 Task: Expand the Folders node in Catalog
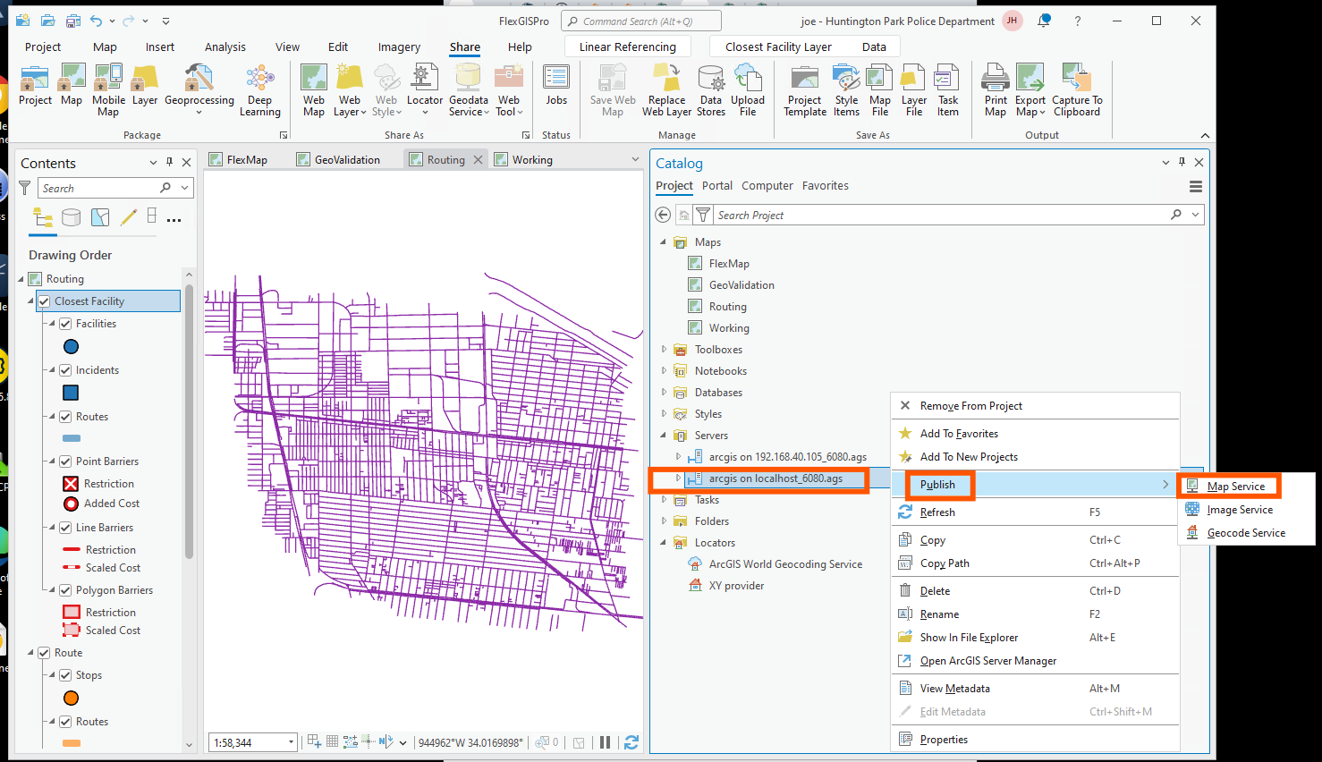pyautogui.click(x=664, y=521)
